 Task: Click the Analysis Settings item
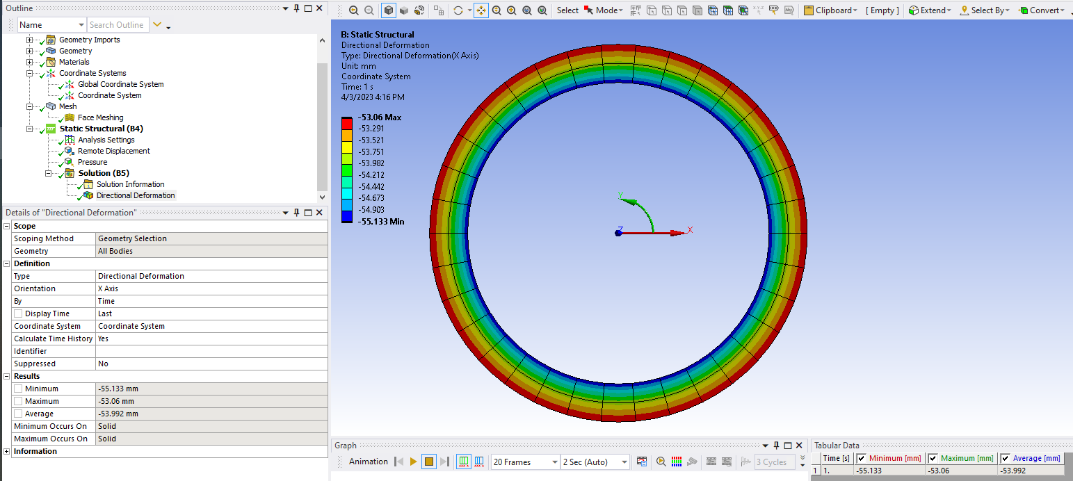[106, 140]
